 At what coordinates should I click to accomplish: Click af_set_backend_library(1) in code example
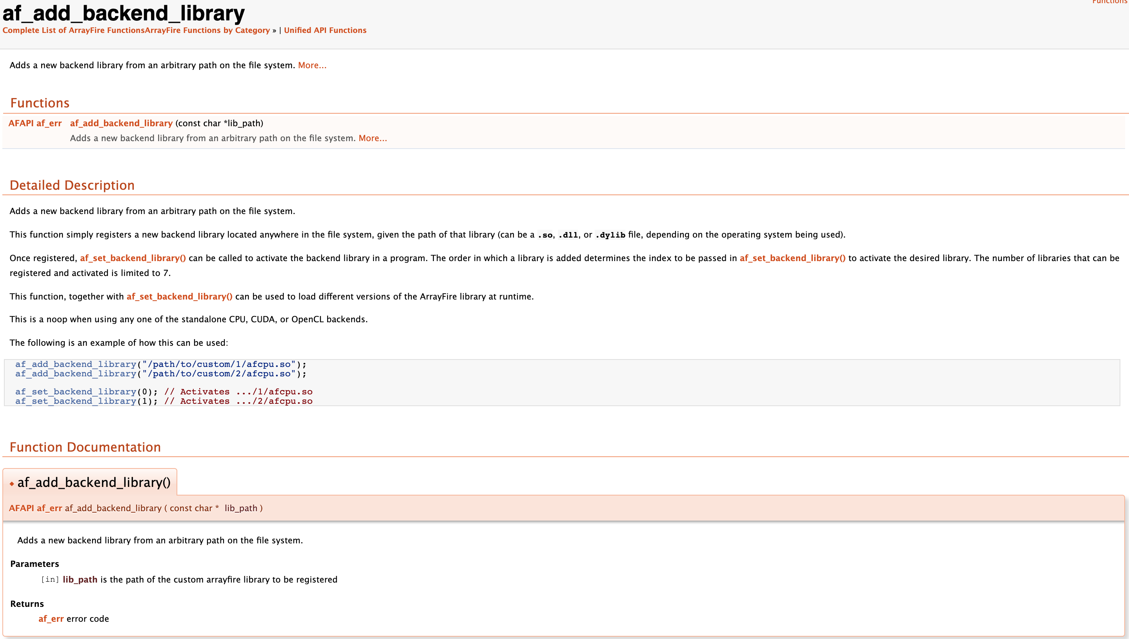pos(76,401)
